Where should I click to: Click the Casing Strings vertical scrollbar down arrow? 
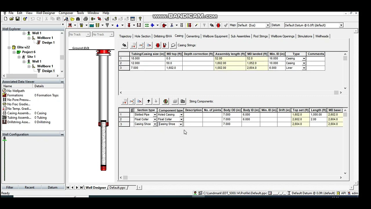(345, 88)
